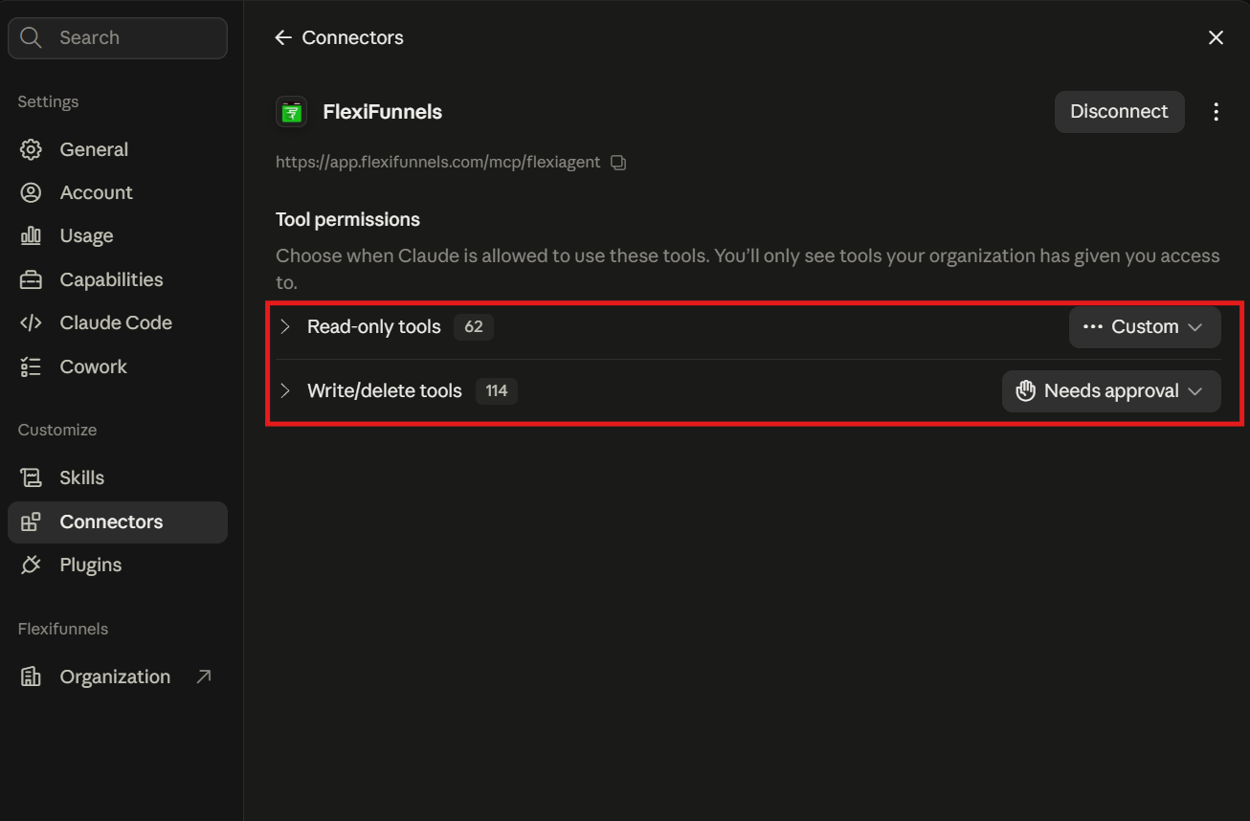Click the Connectors back header label

(x=352, y=37)
